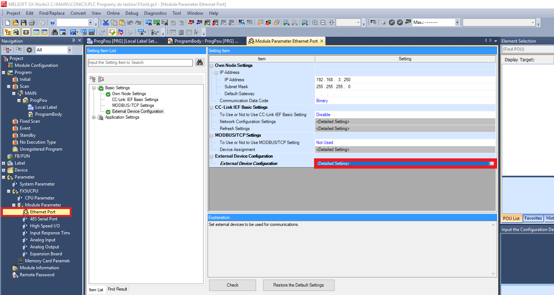Click the stop square icon beside the checkmark icons
This screenshot has width=554, height=295.
coord(383,22)
